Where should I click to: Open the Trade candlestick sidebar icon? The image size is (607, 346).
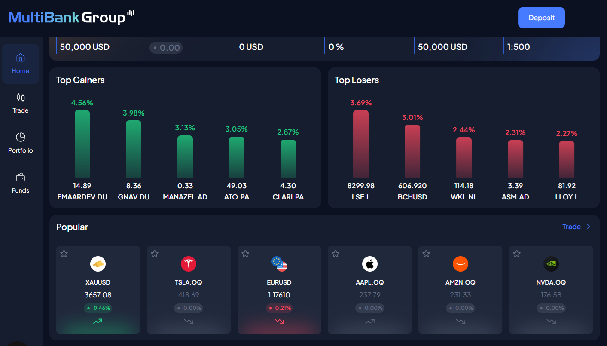pyautogui.click(x=21, y=97)
